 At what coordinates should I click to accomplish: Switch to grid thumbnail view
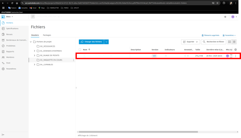click(x=229, y=42)
